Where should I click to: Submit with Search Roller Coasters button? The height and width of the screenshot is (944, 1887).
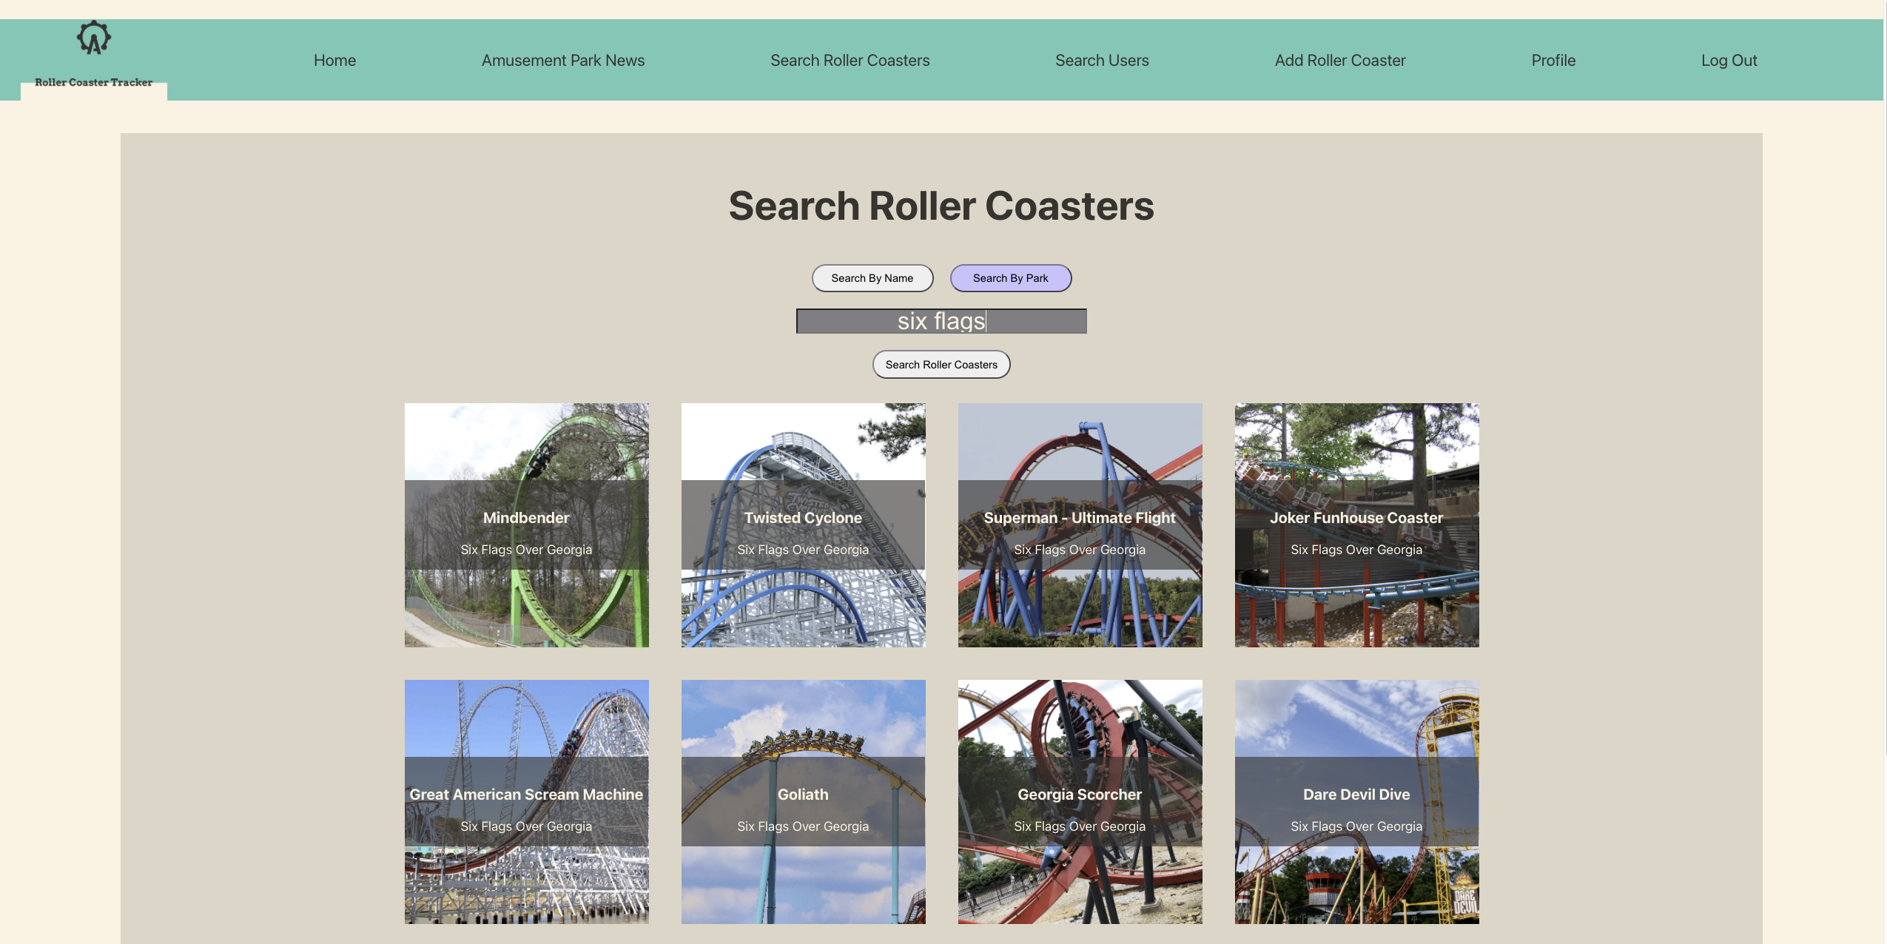tap(941, 365)
